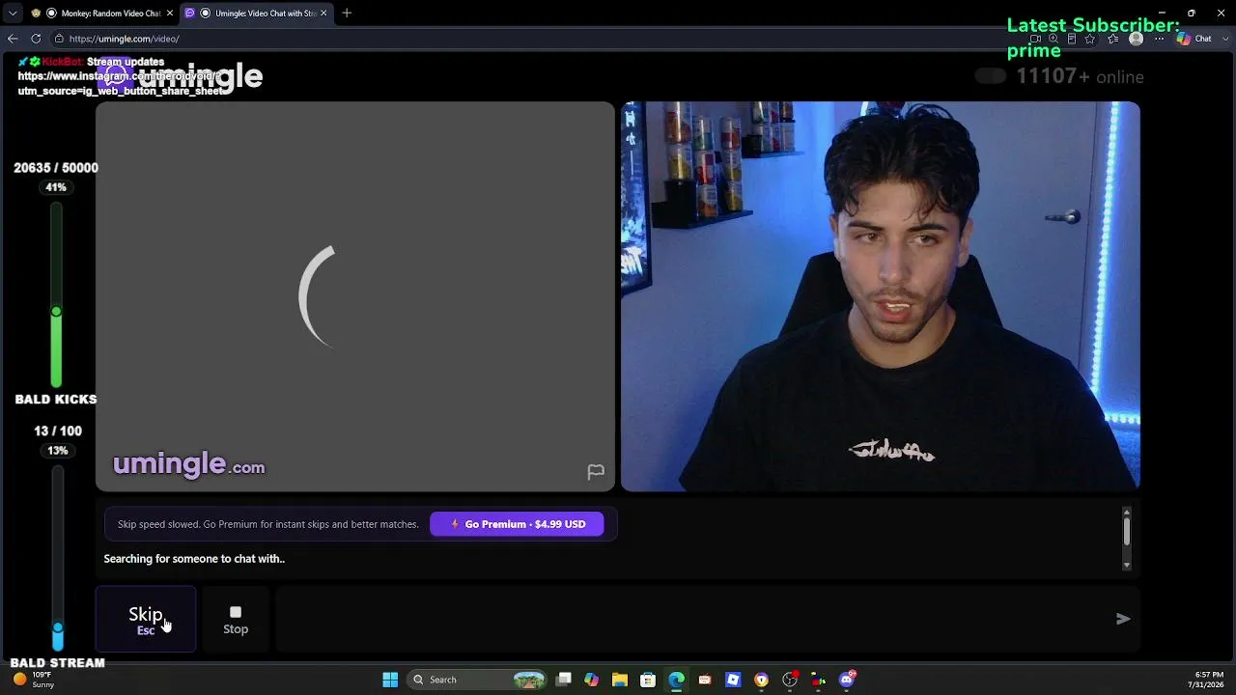Open the zoom magnifier icon in address bar
This screenshot has width=1236, height=695.
tap(1053, 39)
